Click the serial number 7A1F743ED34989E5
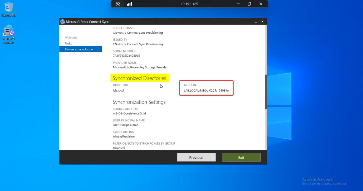Image resolution: width=363 pixels, height=191 pixels. [126, 56]
